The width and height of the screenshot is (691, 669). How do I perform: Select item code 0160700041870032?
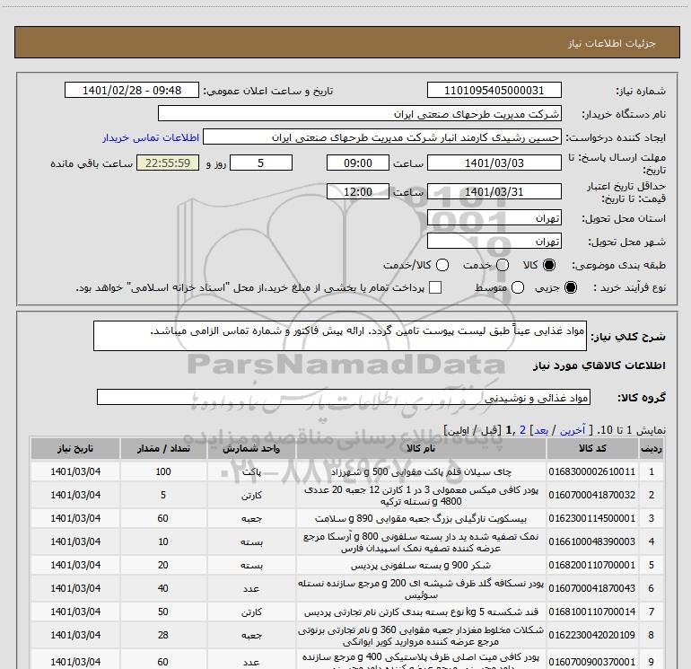tap(592, 495)
